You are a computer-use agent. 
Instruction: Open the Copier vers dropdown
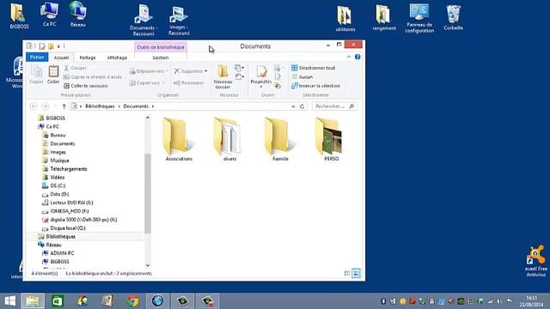(147, 82)
